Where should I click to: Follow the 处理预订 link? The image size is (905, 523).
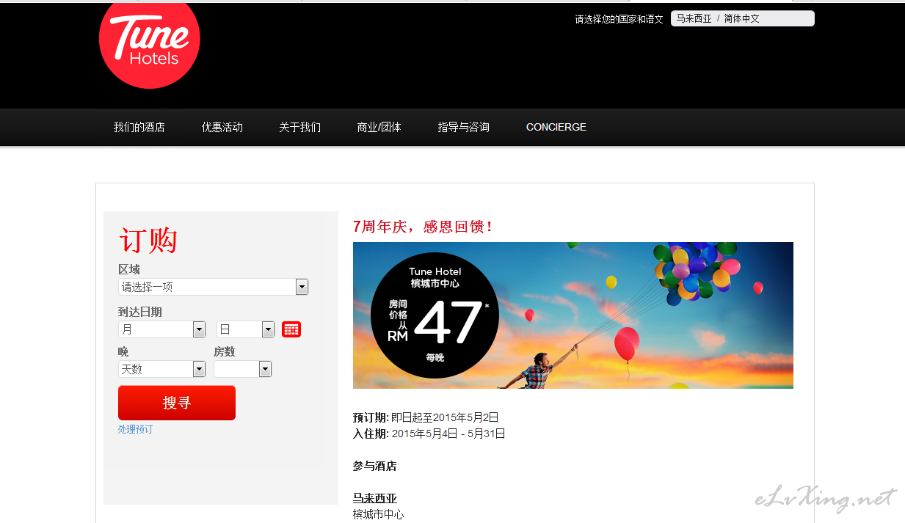point(136,429)
